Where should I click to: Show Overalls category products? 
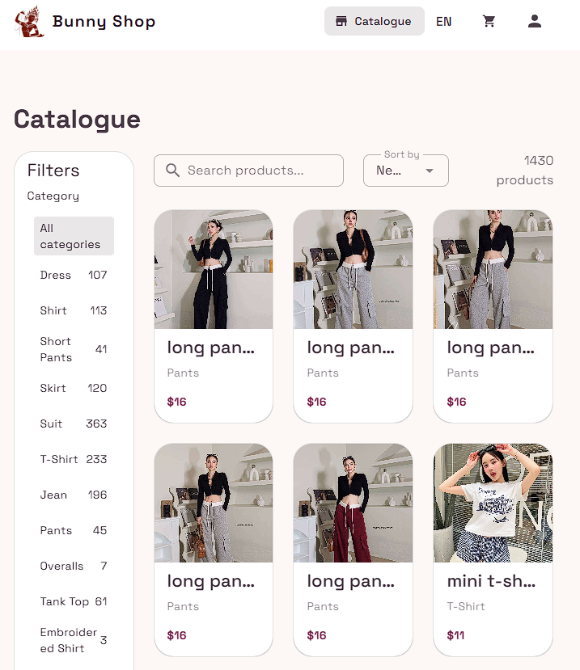[74, 566]
